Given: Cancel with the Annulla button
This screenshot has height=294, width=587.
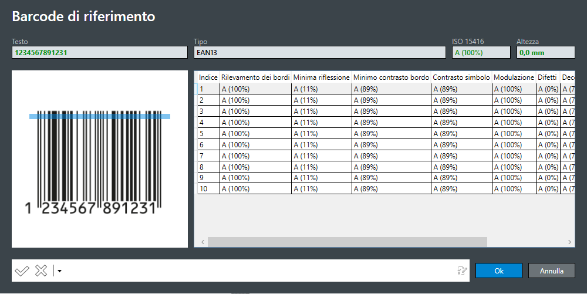Looking at the screenshot, I should 551,271.
